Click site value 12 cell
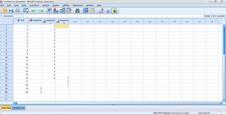Viewport: 226px width, 115px height. (21, 64)
